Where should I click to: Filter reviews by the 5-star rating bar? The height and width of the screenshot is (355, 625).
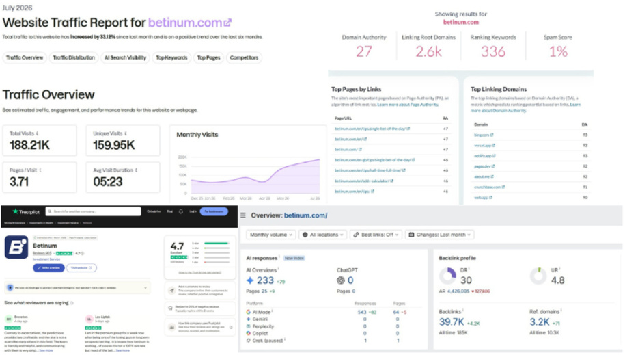(217, 244)
